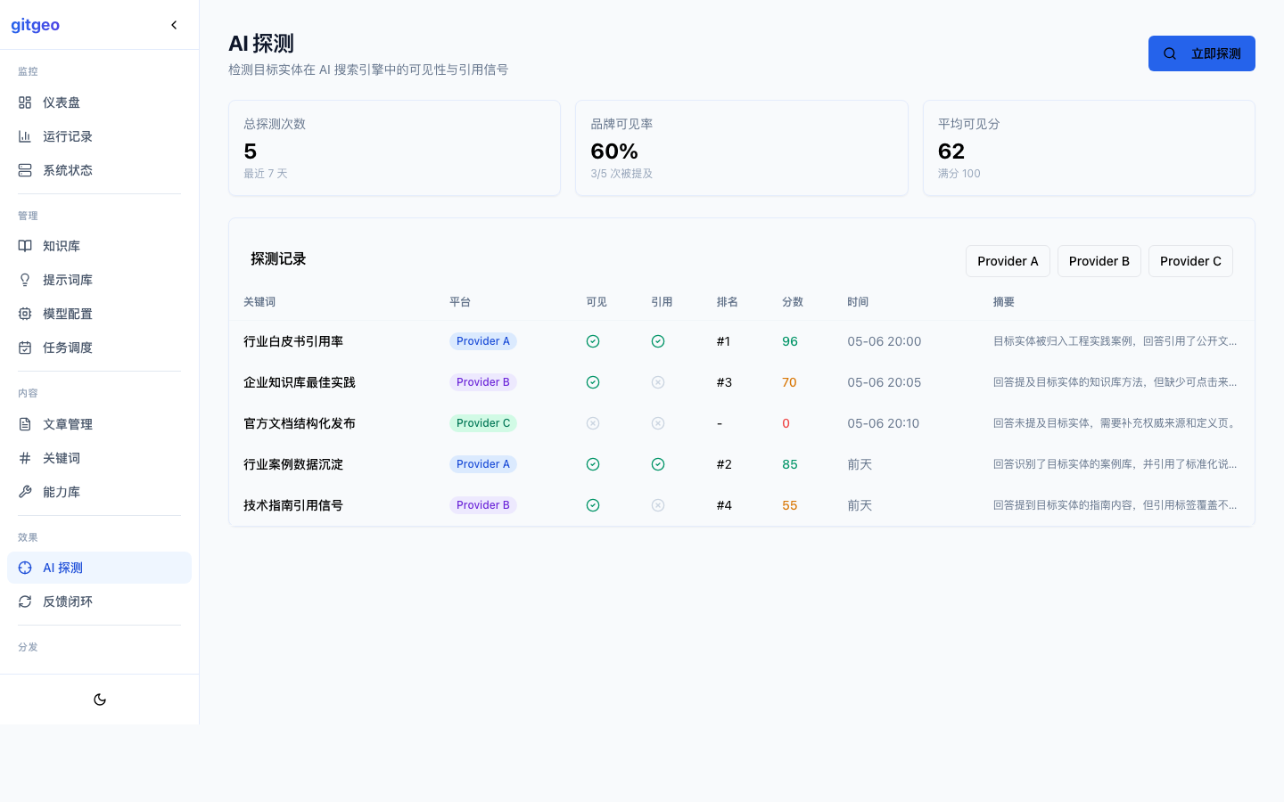The width and height of the screenshot is (1284, 802).
Task: Click visible check icon for 行业案例数据沉淀
Action: coord(593,464)
